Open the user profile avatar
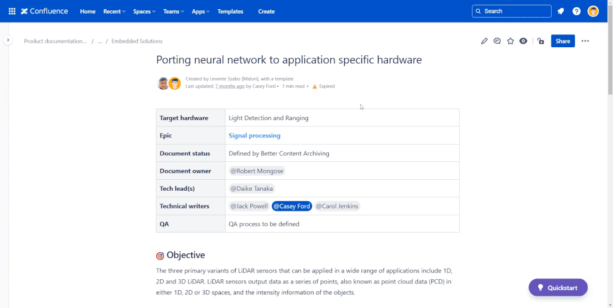Image resolution: width=613 pixels, height=308 pixels. [593, 11]
